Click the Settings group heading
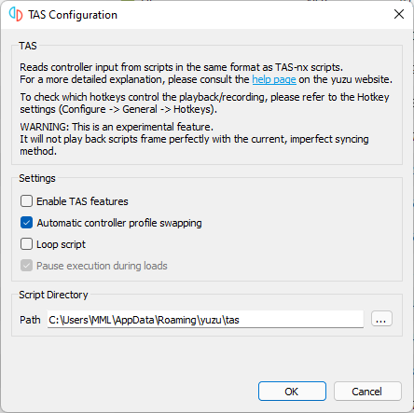 (37, 178)
